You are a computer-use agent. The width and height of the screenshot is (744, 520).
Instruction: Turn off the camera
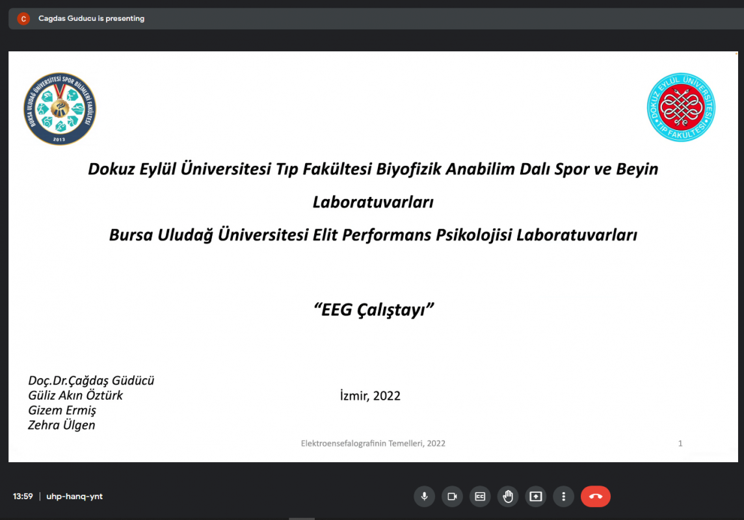pyautogui.click(x=452, y=497)
